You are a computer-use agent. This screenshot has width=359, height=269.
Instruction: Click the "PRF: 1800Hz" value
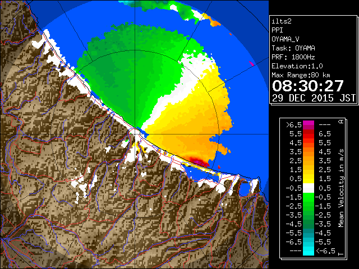tap(293, 57)
